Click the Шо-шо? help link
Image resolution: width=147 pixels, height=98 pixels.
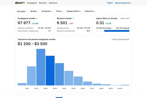tap(126, 19)
